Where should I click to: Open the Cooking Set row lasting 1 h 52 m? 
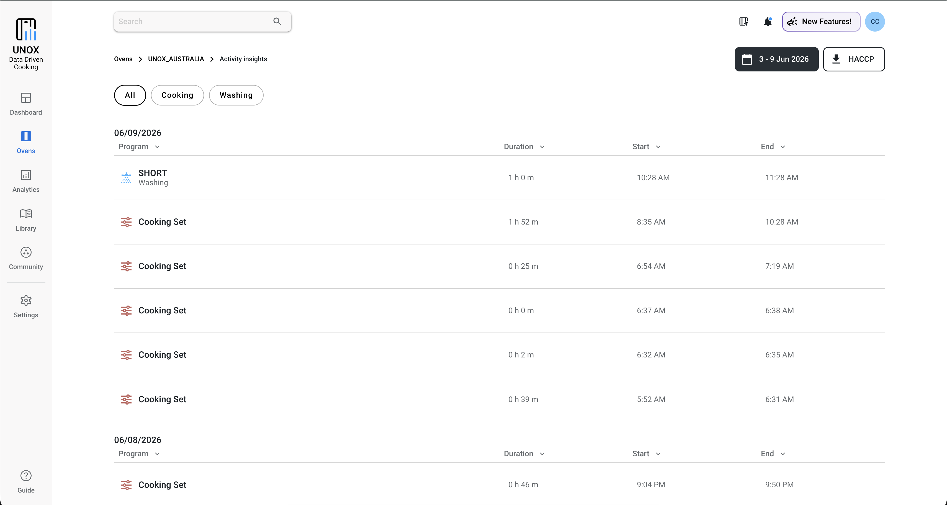pos(499,222)
